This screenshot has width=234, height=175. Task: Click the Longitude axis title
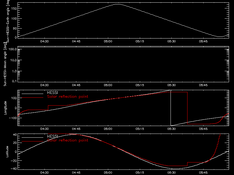[5, 108]
